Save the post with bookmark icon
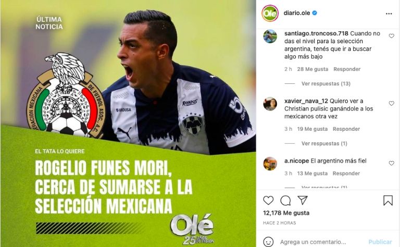This screenshot has width=400, height=247. [x=387, y=200]
